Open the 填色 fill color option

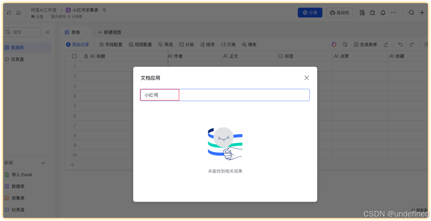[249, 45]
